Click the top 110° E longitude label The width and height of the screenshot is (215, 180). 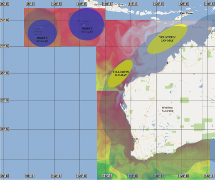(107, 4)
